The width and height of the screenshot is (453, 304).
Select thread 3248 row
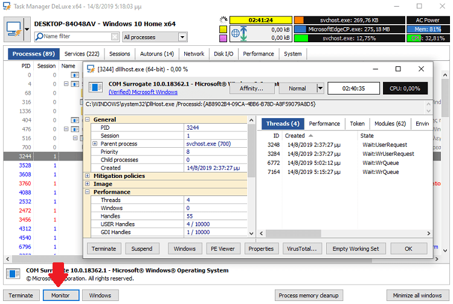pyautogui.click(x=344, y=145)
